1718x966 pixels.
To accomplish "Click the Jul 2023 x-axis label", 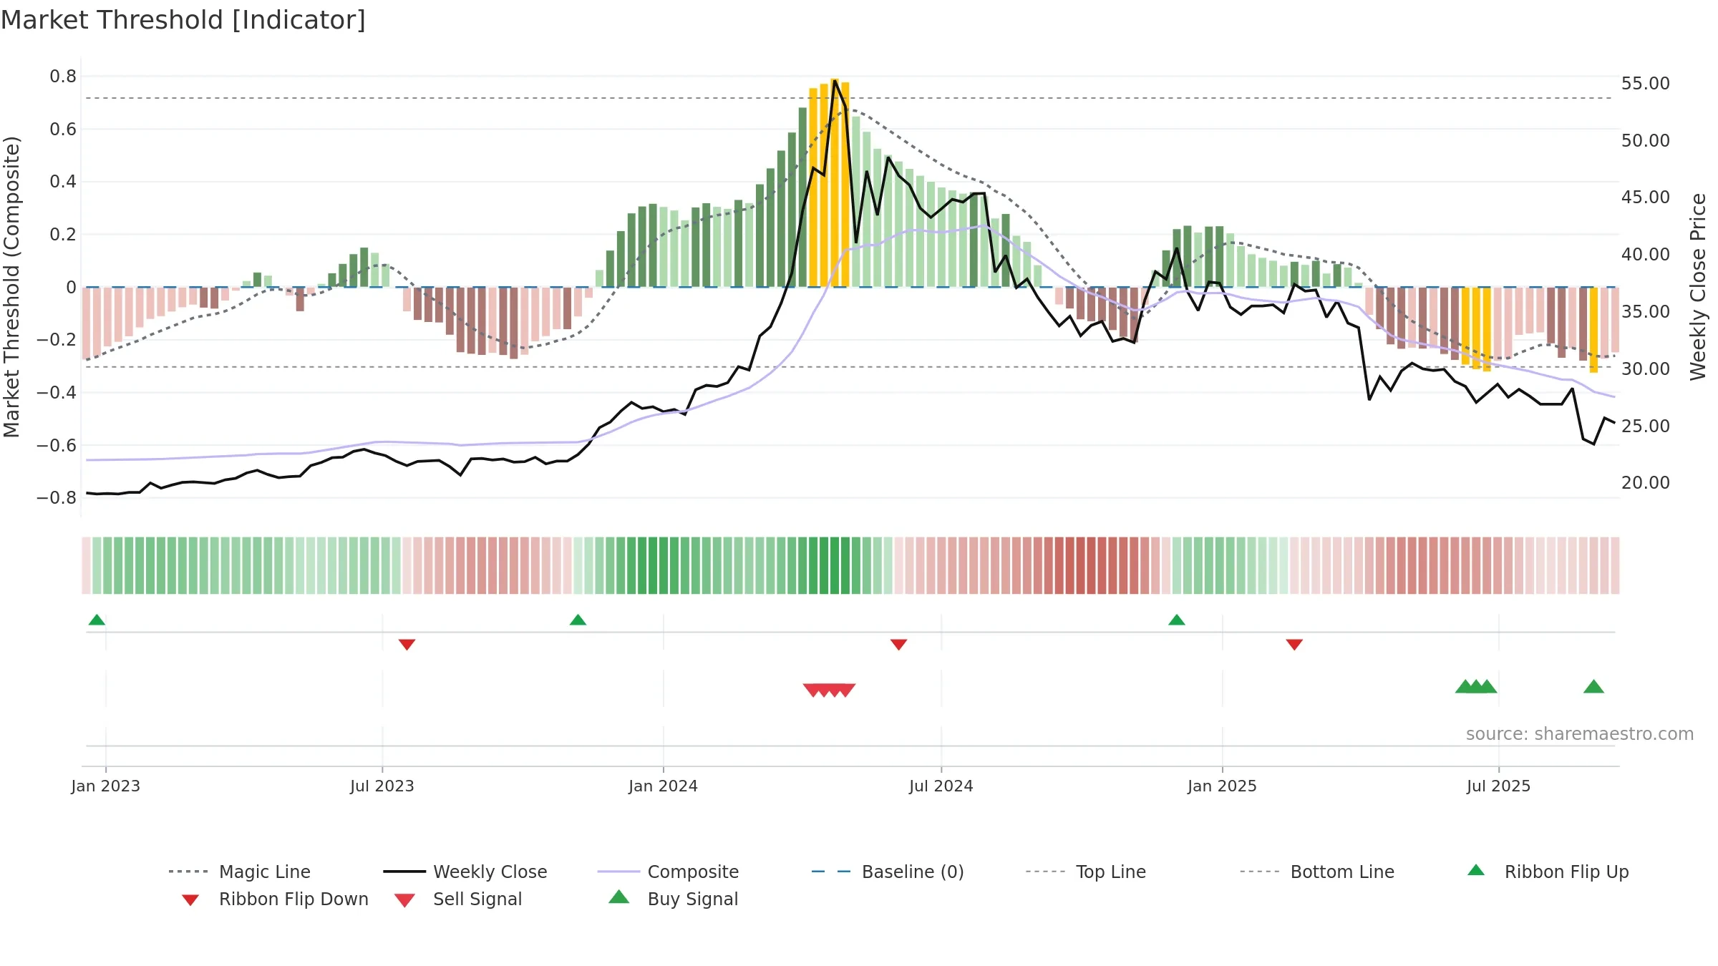I will coord(382,786).
